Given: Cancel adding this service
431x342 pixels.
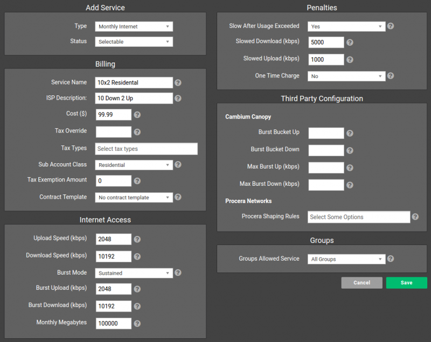Looking at the screenshot, I should (x=362, y=283).
